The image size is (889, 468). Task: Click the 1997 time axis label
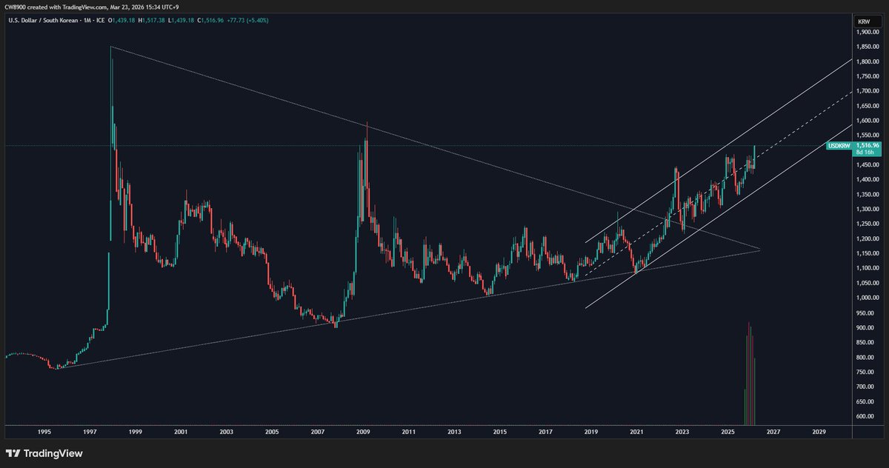coord(90,431)
